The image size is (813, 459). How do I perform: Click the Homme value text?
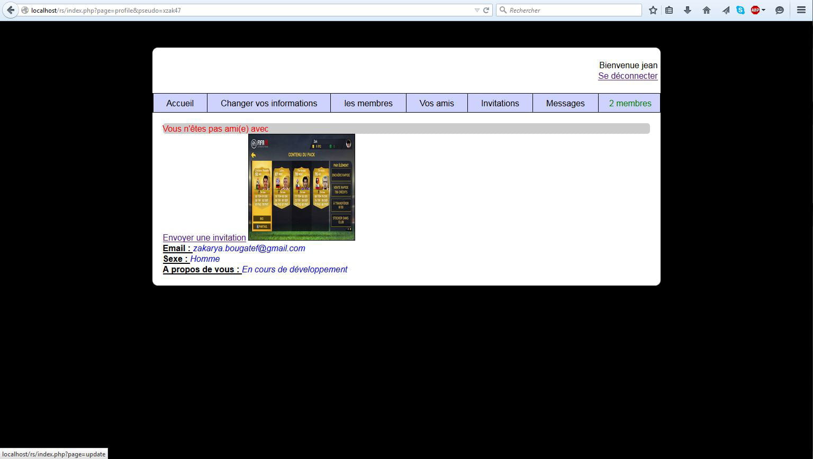[205, 259]
